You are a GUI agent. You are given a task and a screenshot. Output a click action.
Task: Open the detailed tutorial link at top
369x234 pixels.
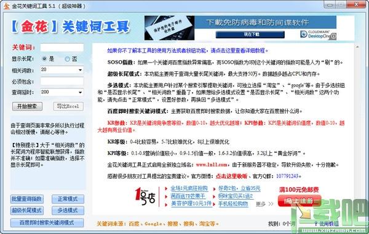click(x=188, y=50)
